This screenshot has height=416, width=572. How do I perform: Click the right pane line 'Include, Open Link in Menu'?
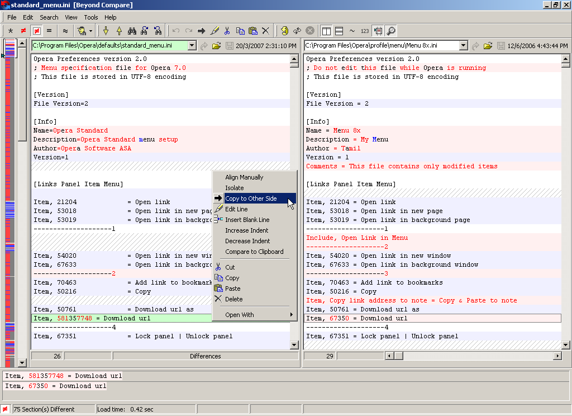[432, 238]
